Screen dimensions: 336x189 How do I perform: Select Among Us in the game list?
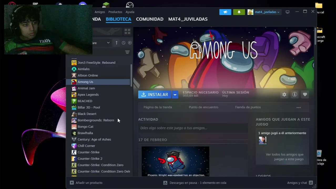(x=98, y=82)
